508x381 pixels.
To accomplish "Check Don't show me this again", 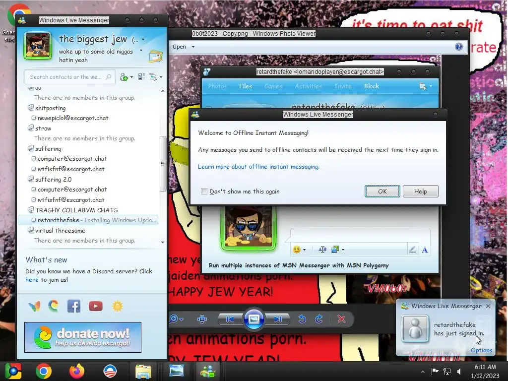I will click(204, 191).
